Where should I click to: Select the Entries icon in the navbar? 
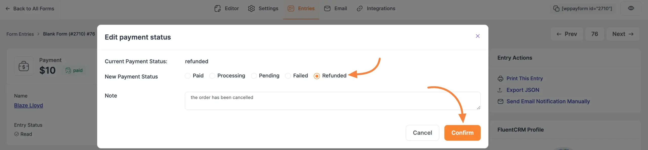click(291, 8)
